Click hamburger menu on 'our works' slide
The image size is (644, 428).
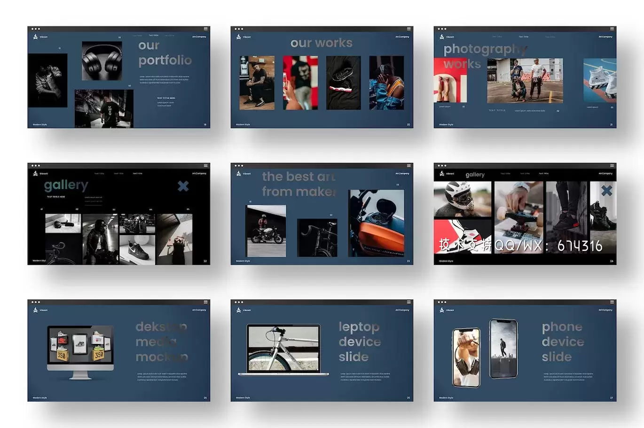click(x=408, y=29)
